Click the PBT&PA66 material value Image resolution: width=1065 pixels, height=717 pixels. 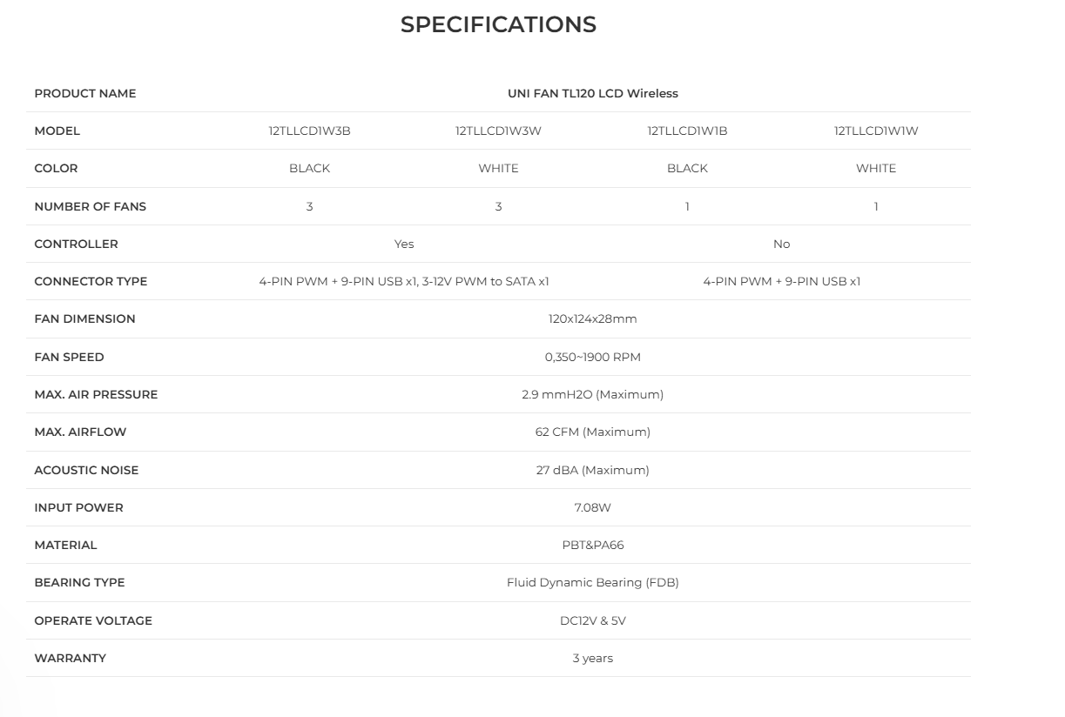point(592,546)
